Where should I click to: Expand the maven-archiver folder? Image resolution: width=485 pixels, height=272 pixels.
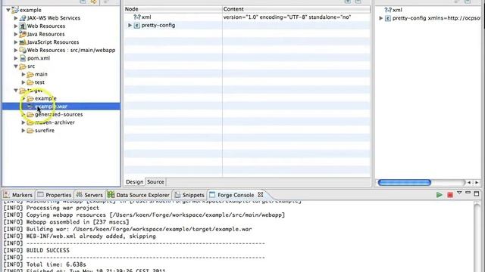[x=23, y=122]
